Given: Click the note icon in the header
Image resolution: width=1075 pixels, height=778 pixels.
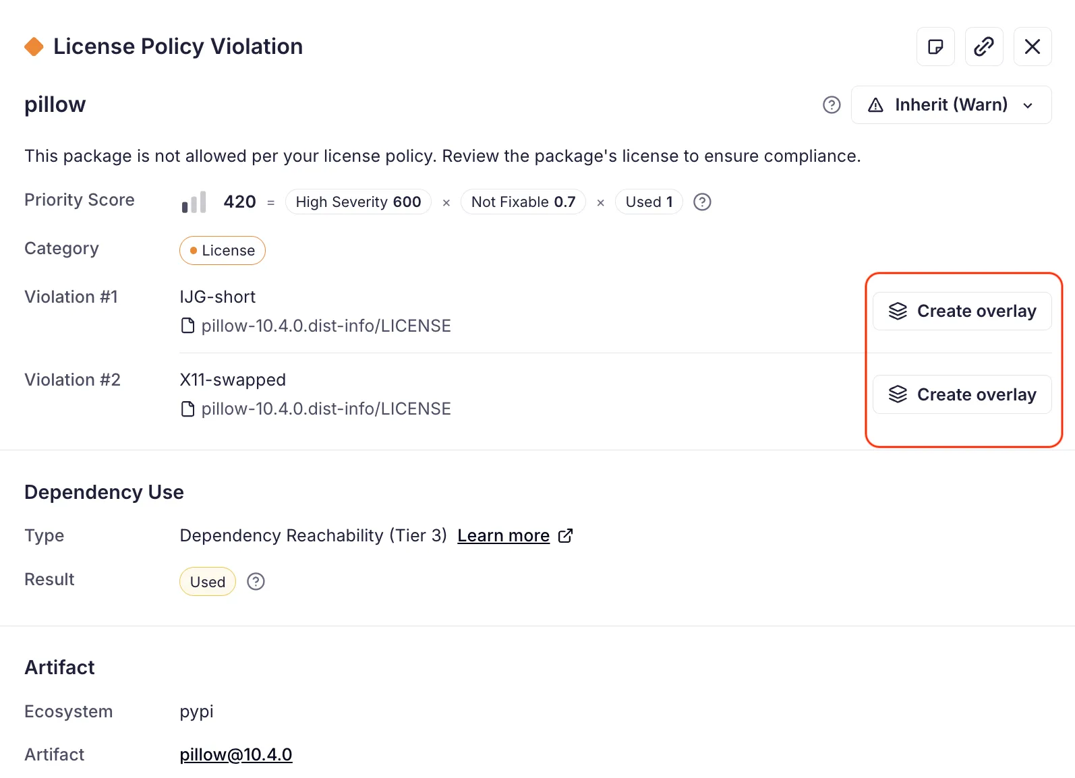Looking at the screenshot, I should 935,47.
